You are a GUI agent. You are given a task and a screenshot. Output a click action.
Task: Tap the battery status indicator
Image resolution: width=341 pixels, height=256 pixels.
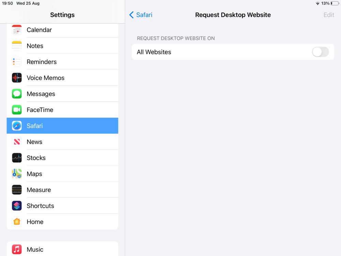point(334,3)
